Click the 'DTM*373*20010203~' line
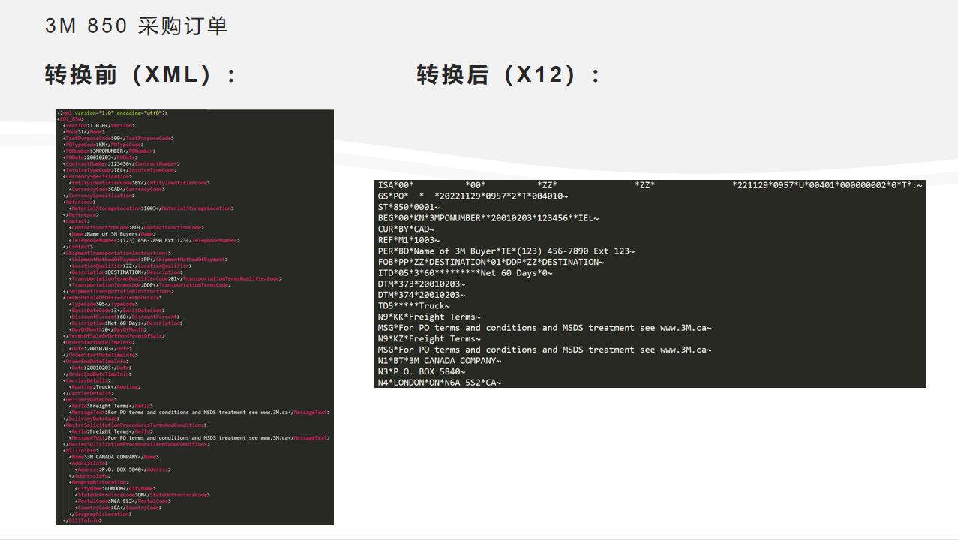The image size is (958, 540). 421,283
